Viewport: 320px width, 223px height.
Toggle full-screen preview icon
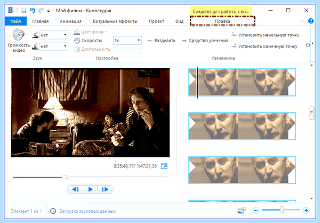tap(164, 166)
